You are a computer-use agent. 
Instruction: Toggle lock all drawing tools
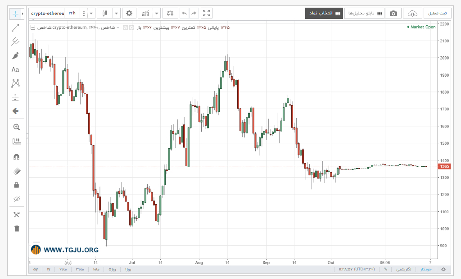17,185
